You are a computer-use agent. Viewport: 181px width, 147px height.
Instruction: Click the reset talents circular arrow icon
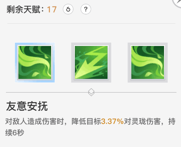68,9
